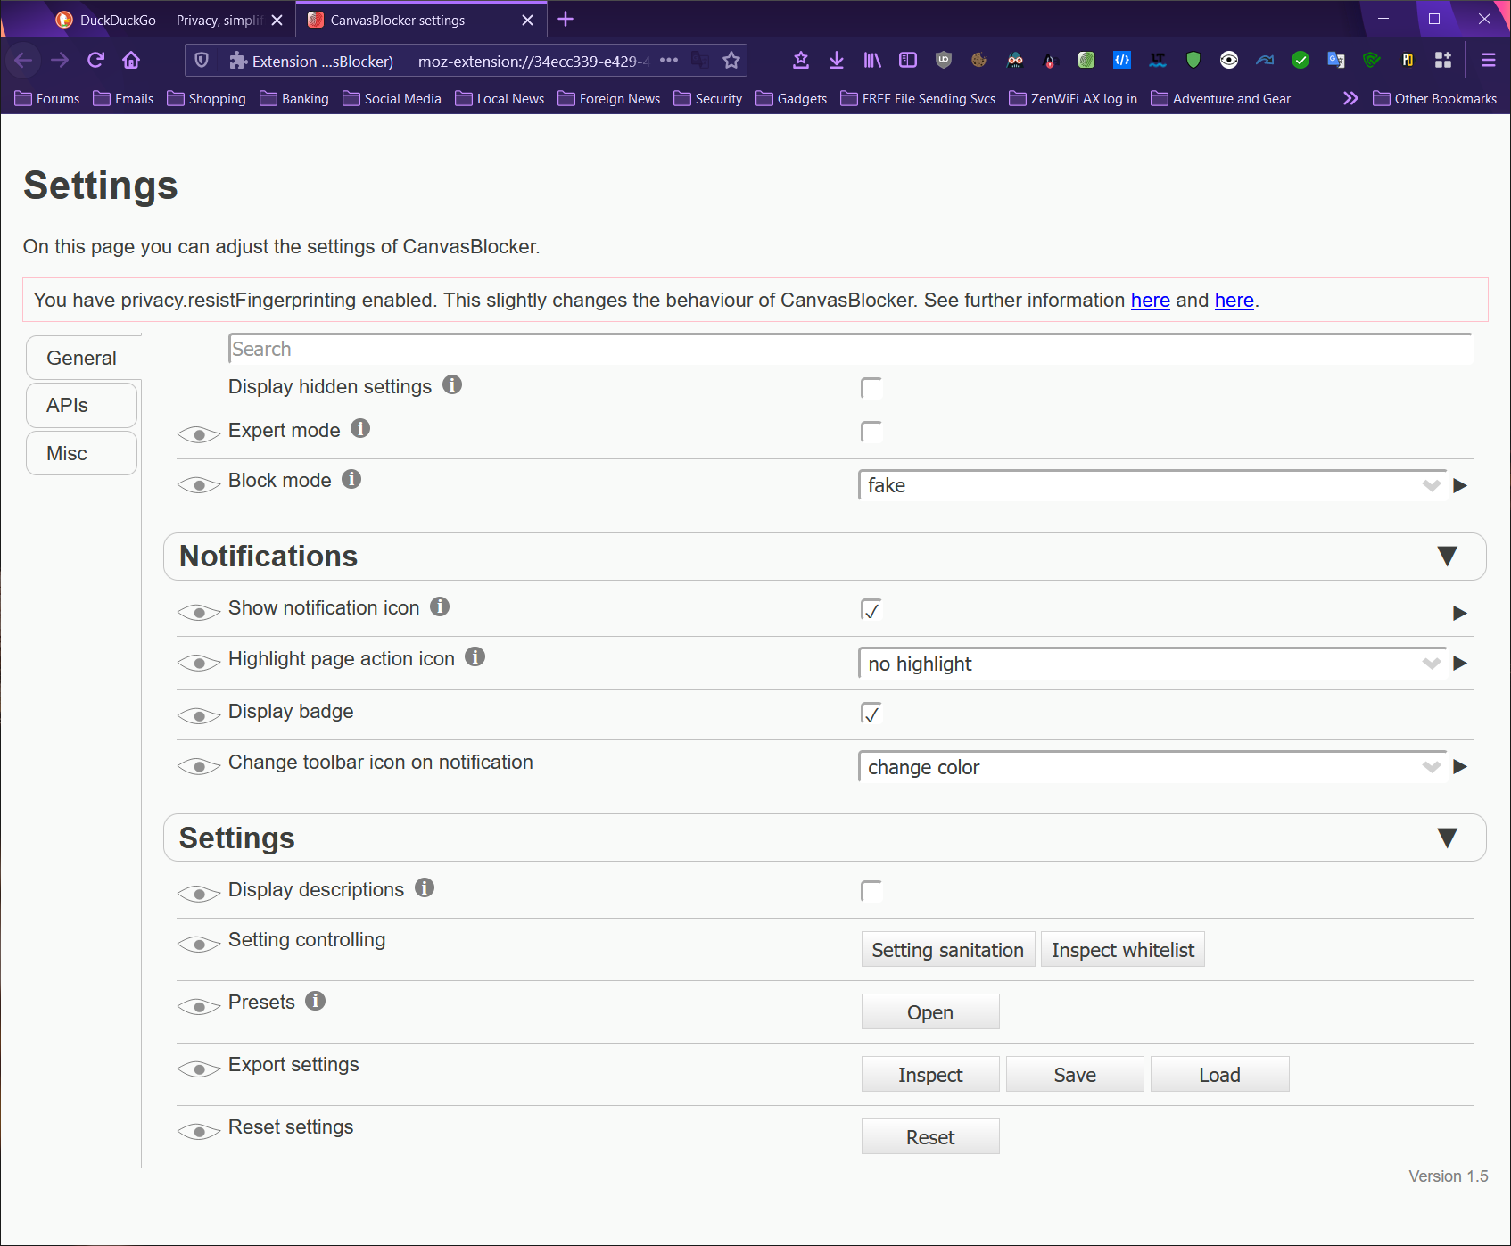Open the Downloads toolbar icon

tap(836, 61)
